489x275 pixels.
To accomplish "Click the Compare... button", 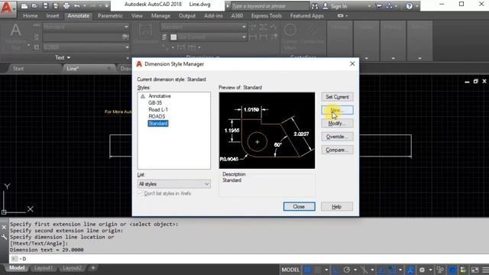I will pyautogui.click(x=337, y=150).
